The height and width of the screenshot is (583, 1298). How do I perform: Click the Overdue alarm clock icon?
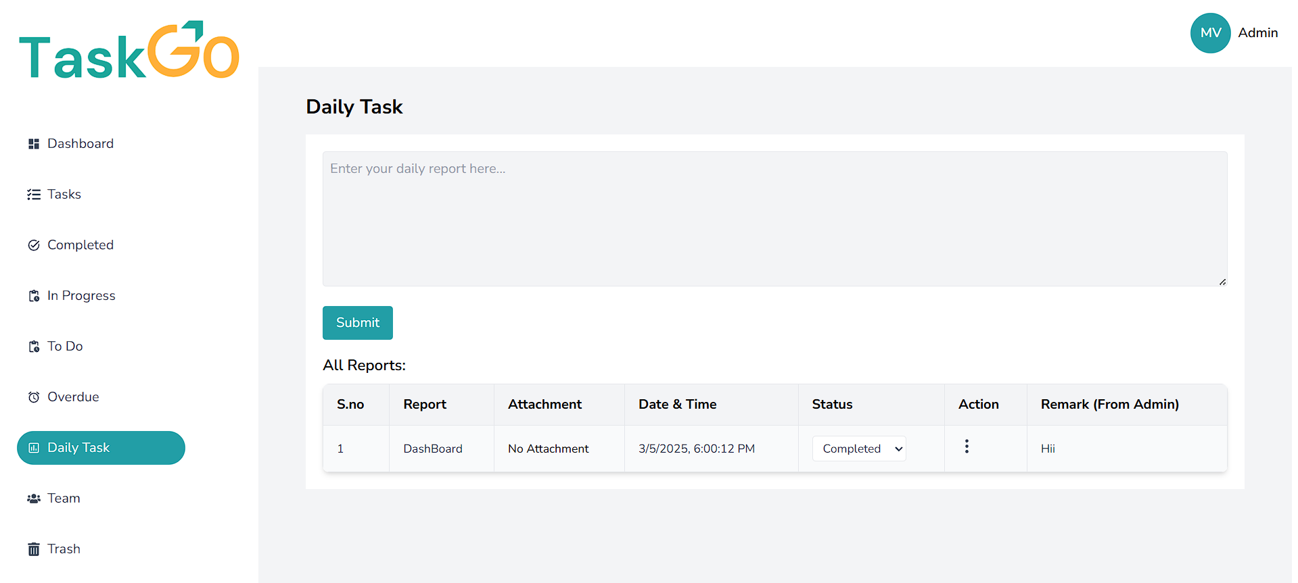[x=34, y=397]
